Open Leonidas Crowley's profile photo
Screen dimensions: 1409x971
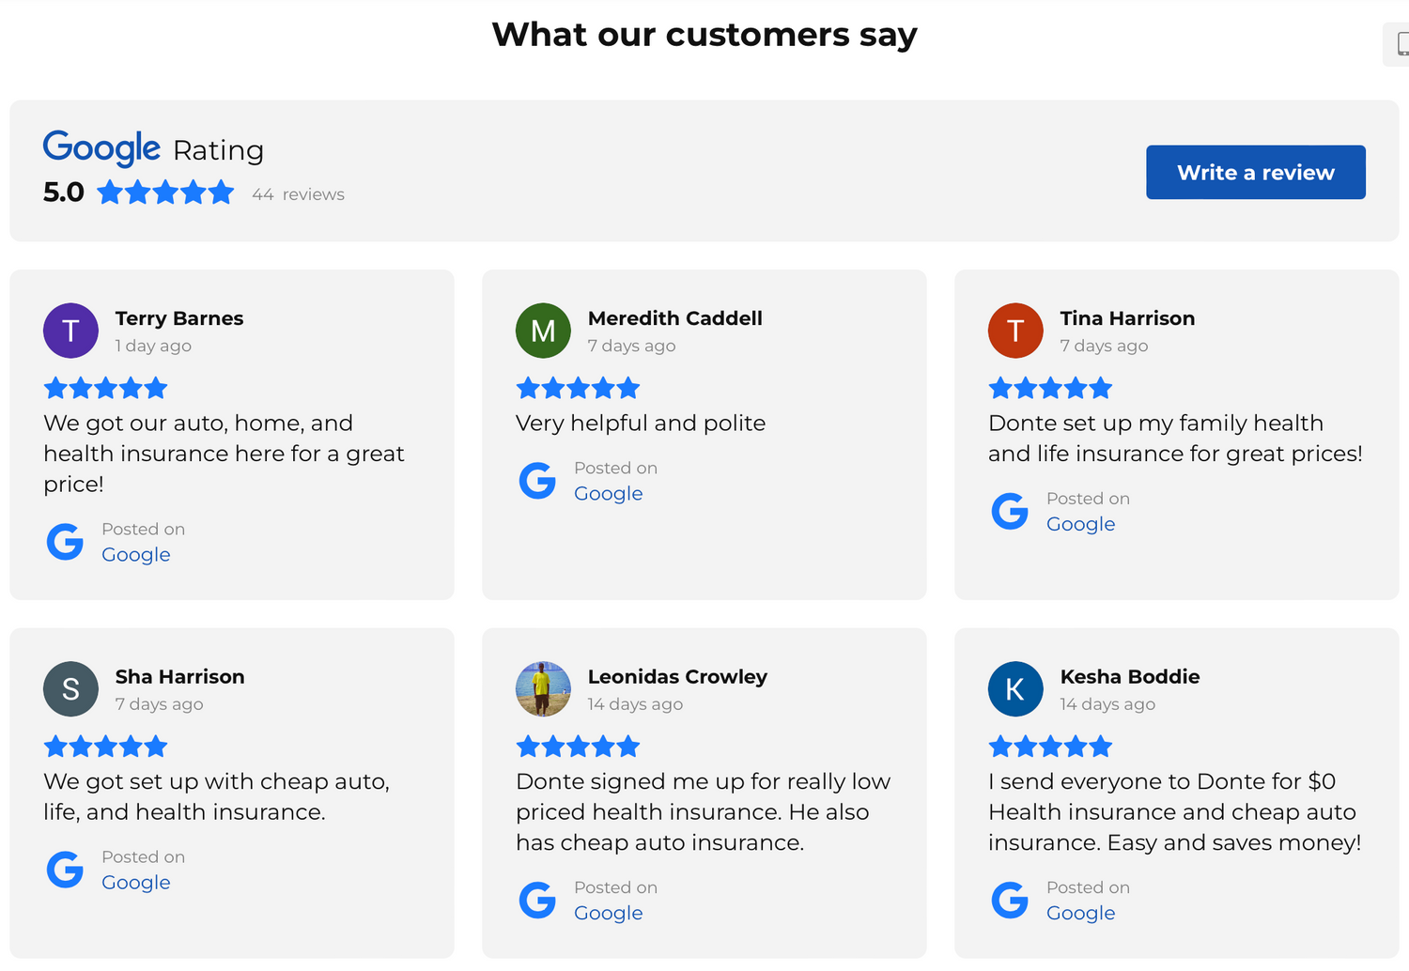click(x=543, y=689)
